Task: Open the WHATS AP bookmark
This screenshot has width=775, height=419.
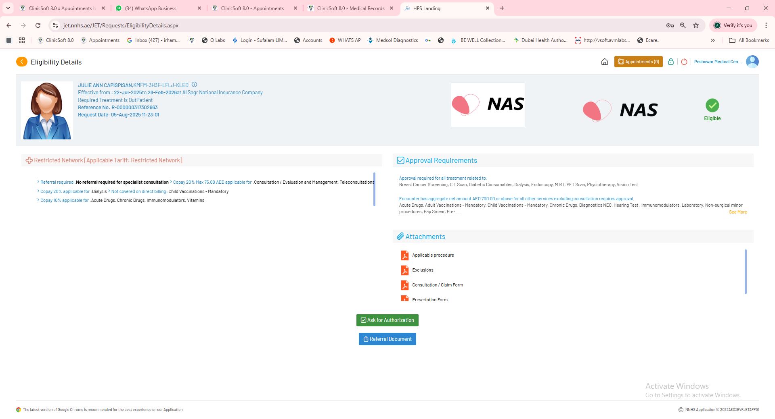Action: point(345,40)
